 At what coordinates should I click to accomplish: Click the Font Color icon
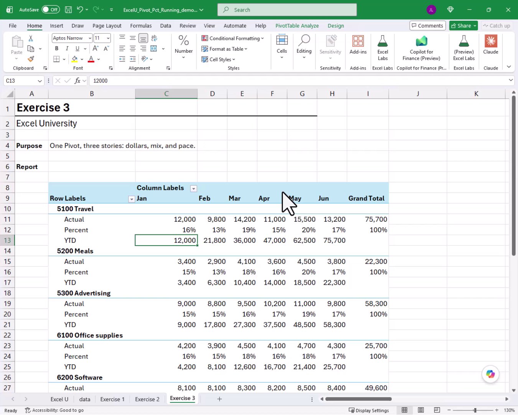coord(91,59)
